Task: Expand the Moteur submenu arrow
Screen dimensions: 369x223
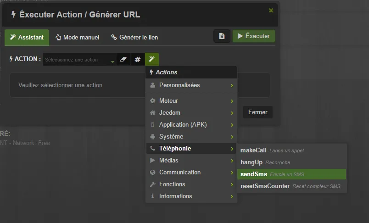Action: point(232,101)
